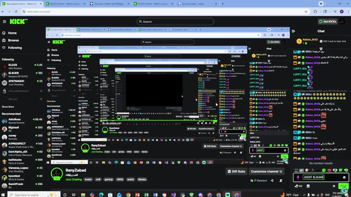Click the Rabee_M43 top gifter name
351x197 pixels.
click(x=310, y=40)
